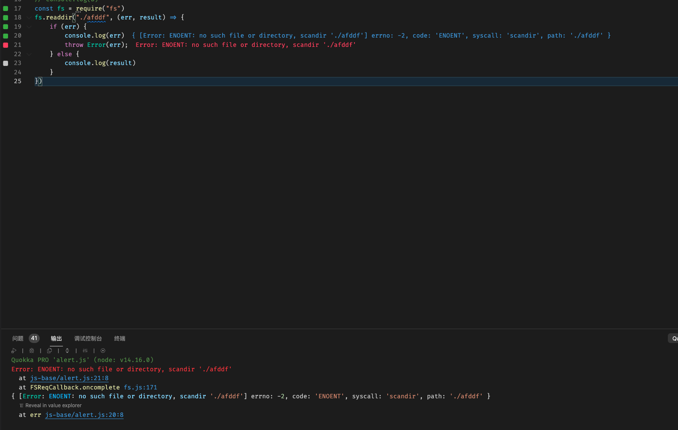The image size is (678, 430).
Task: Switch to the 问题 problems tab
Action: point(18,338)
